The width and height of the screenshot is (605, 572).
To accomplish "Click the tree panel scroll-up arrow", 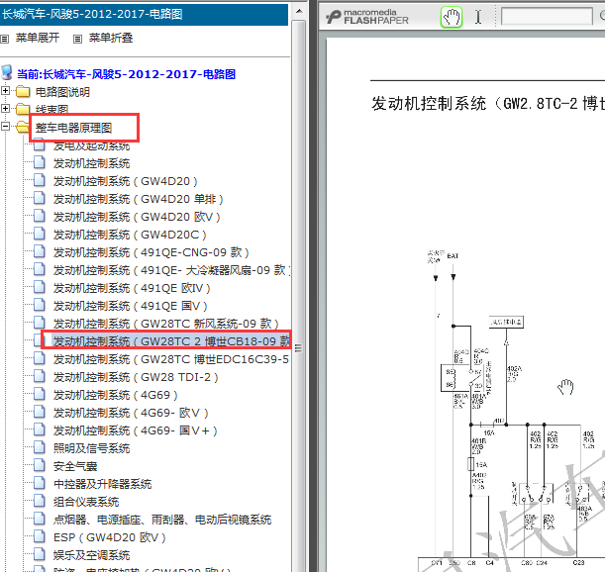I will click(x=299, y=11).
